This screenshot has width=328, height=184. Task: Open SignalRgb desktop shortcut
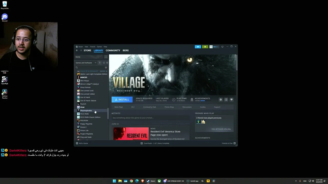[x=5, y=80]
